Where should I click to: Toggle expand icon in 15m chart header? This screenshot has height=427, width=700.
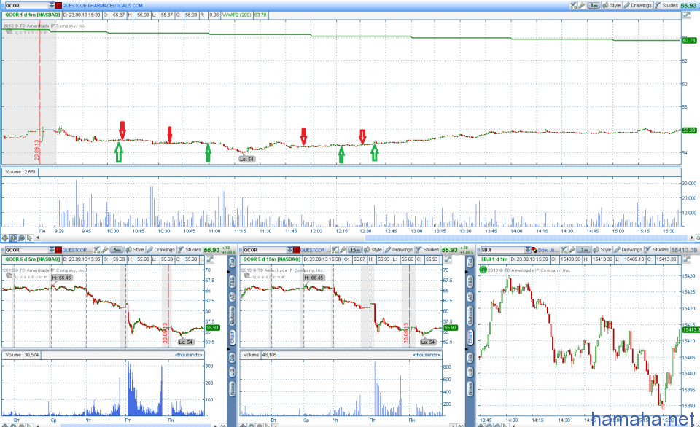click(x=448, y=259)
